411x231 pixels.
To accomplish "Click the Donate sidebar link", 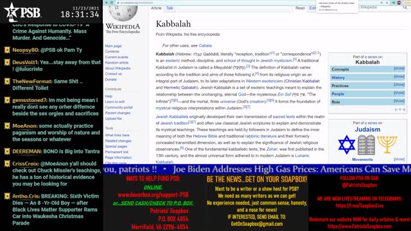I will coord(110,80).
